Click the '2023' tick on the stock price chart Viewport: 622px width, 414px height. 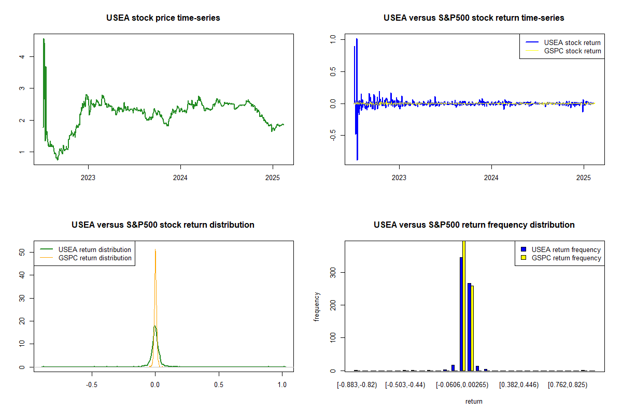pos(88,178)
